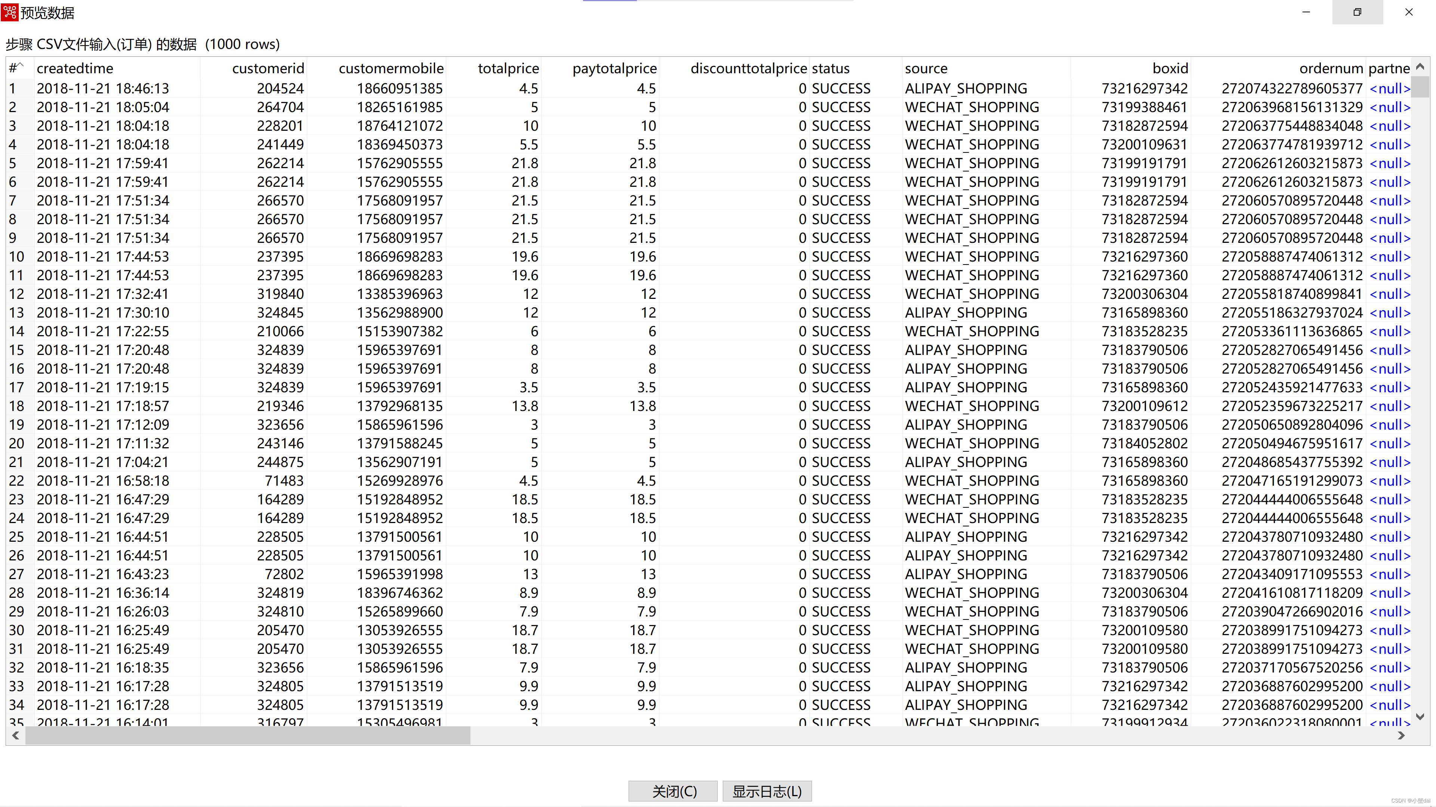Click the horizontal scrollbar left arrow
This screenshot has width=1436, height=807.
point(16,736)
